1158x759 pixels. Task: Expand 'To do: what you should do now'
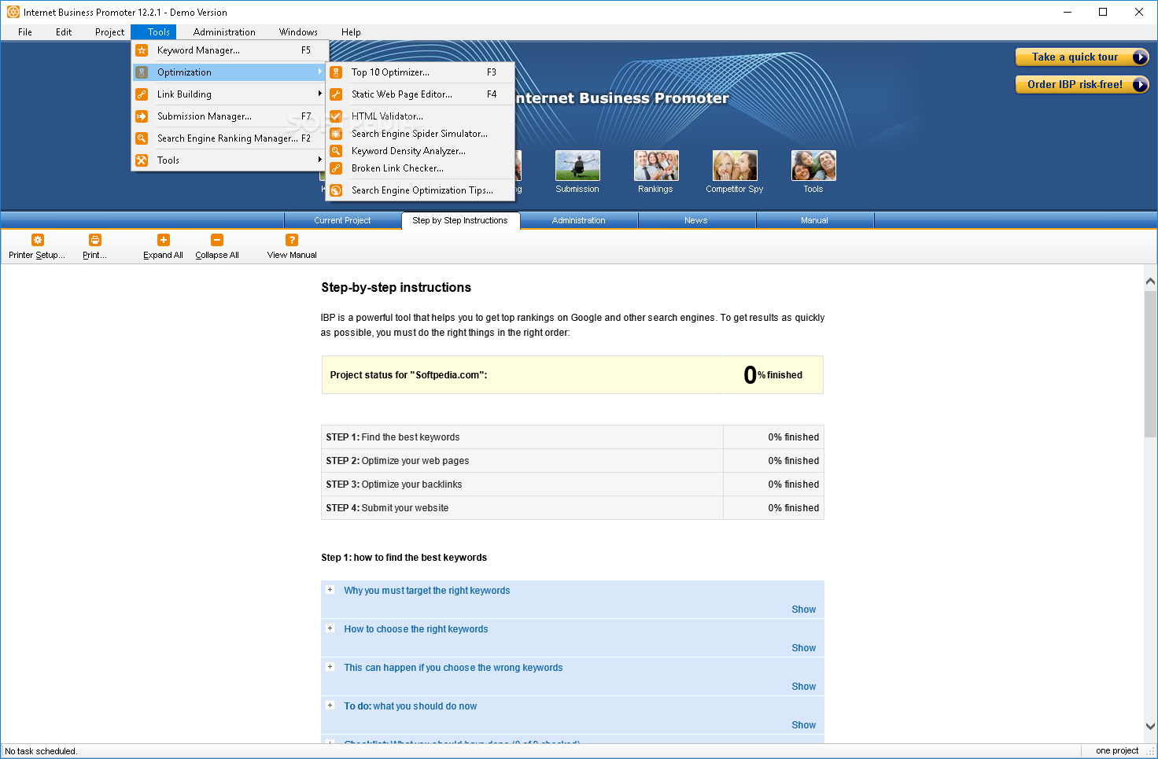pyautogui.click(x=330, y=706)
